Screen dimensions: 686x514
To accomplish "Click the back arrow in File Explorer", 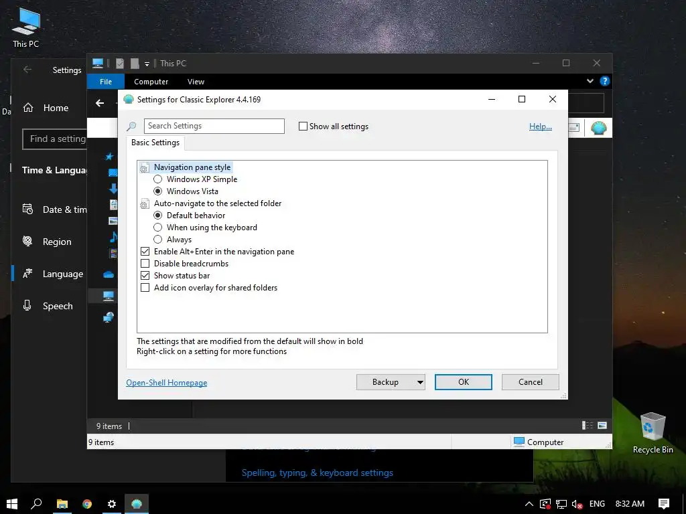I will 100,103.
